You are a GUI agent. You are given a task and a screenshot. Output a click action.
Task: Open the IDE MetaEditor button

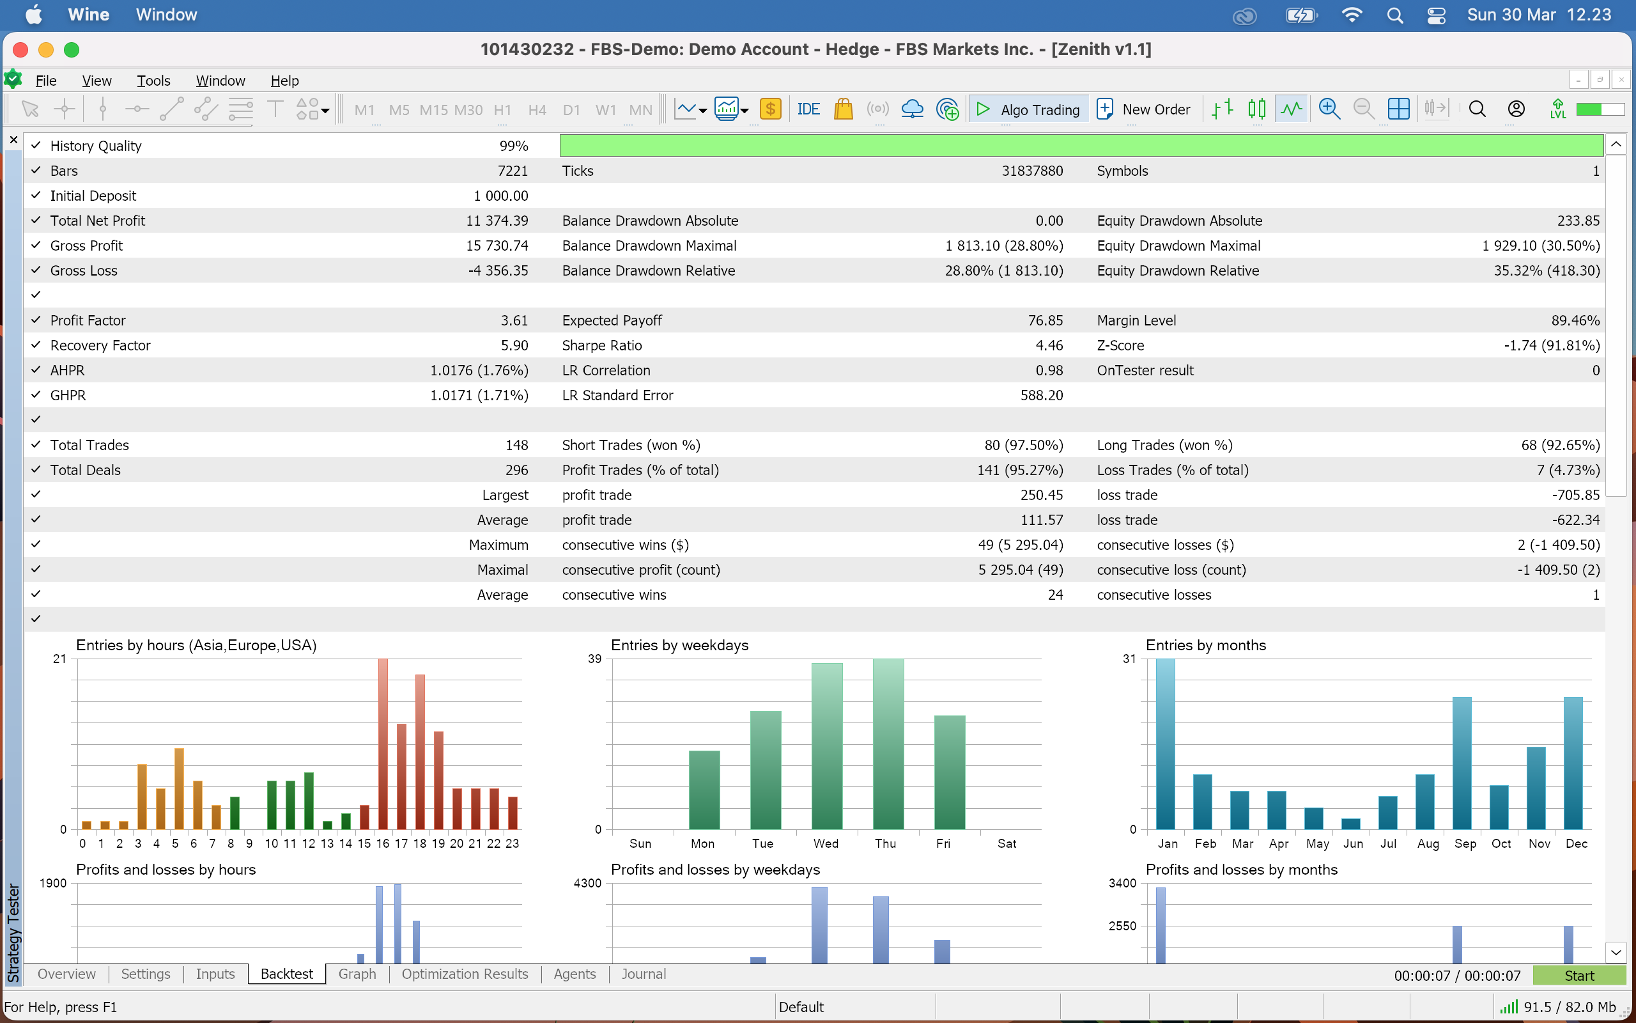point(808,109)
